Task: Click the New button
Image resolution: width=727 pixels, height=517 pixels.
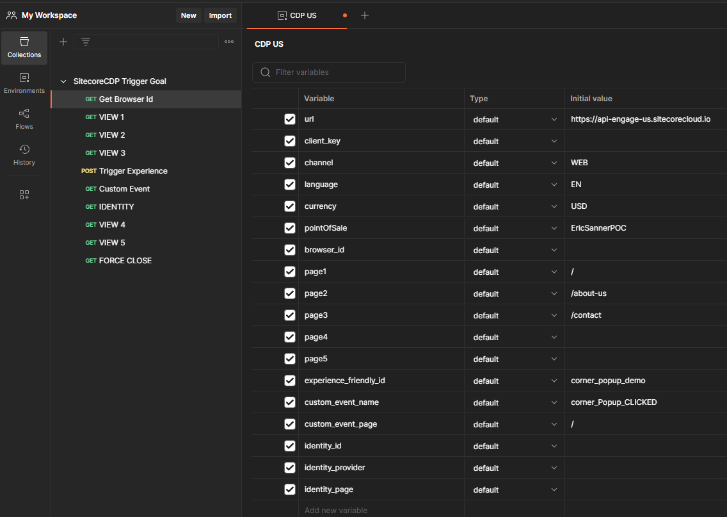Action: pos(188,15)
